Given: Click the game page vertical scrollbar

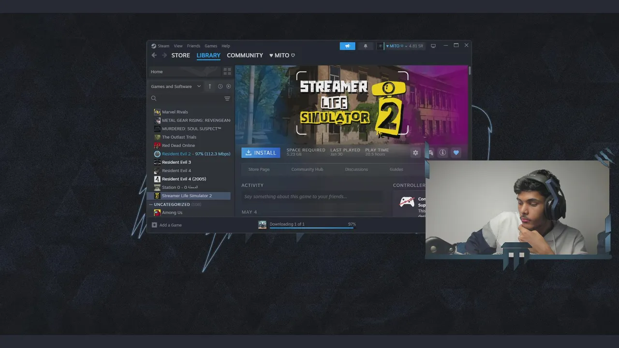Looking at the screenshot, I should point(470,71).
